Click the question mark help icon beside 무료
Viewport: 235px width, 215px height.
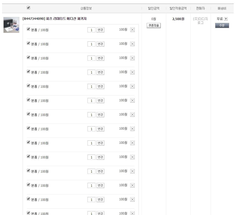coord(226,19)
